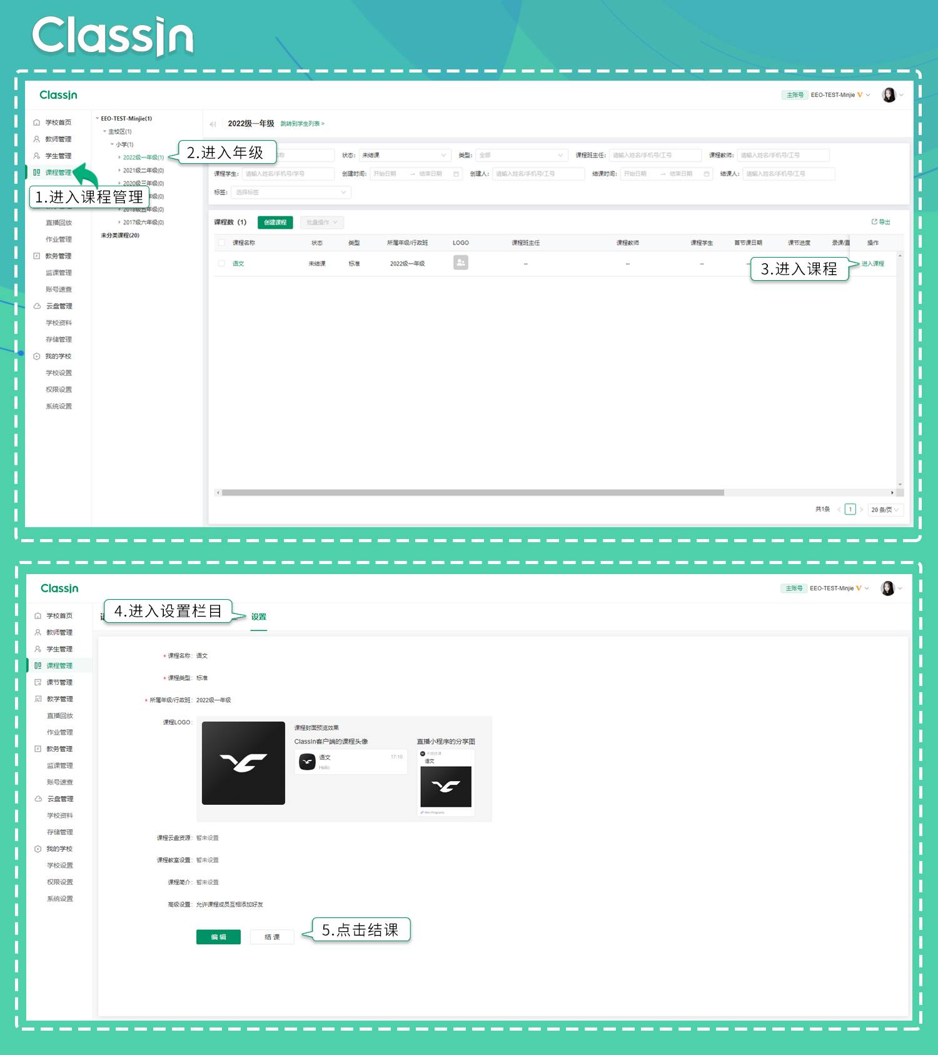Expand the 2017级六年级(0) tree node

point(119,222)
